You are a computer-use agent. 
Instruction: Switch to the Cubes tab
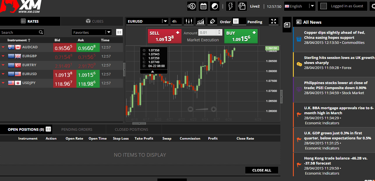click(94, 21)
